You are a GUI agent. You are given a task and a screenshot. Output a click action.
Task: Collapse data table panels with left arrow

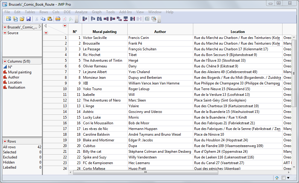point(45,26)
